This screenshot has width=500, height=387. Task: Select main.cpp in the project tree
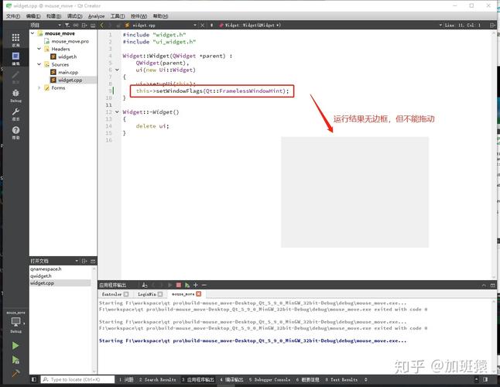(x=68, y=72)
